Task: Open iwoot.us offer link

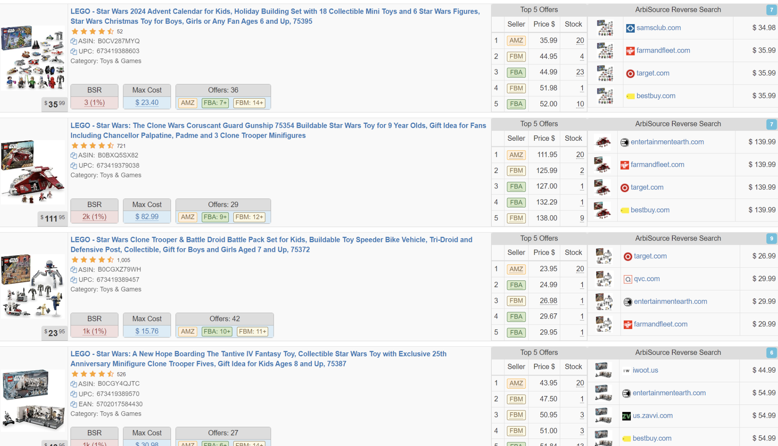Action: coord(645,370)
